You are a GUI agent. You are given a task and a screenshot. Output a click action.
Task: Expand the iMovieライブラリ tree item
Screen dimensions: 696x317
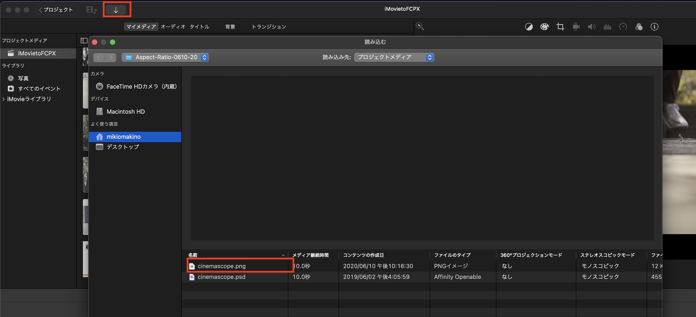coord(4,99)
